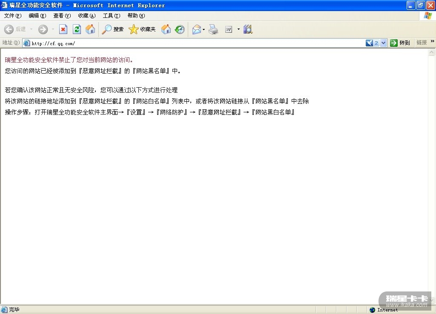Open the Edit with Word dropdown arrow
This screenshot has height=314, width=436.
pos(238,29)
